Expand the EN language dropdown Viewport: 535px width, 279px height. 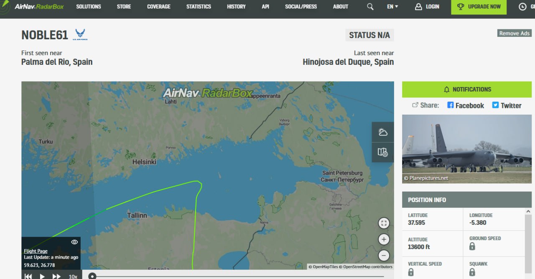click(x=392, y=7)
